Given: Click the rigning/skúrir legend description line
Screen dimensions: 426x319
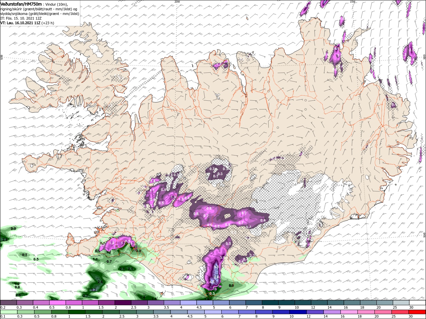Looking at the screenshot, I should [38, 9].
